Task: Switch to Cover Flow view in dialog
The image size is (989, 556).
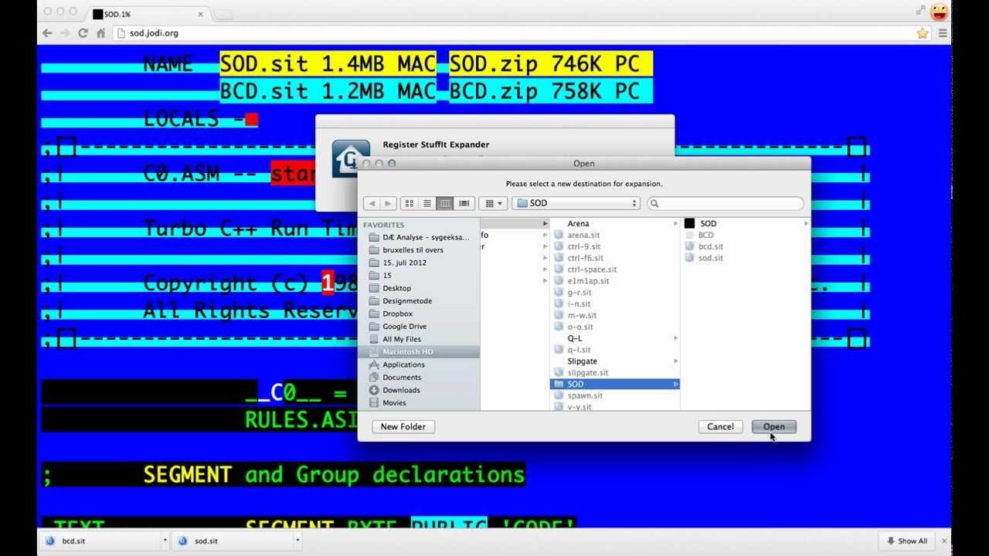Action: coord(464,203)
